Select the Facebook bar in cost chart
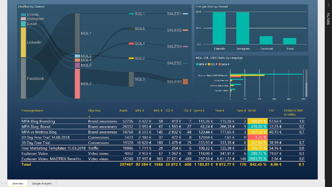Viewport: 332px width, 187px height. tap(266, 40)
